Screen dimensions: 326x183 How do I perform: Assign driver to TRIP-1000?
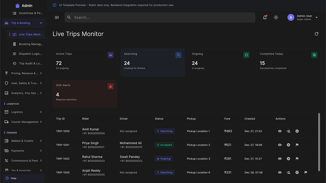pos(288,131)
